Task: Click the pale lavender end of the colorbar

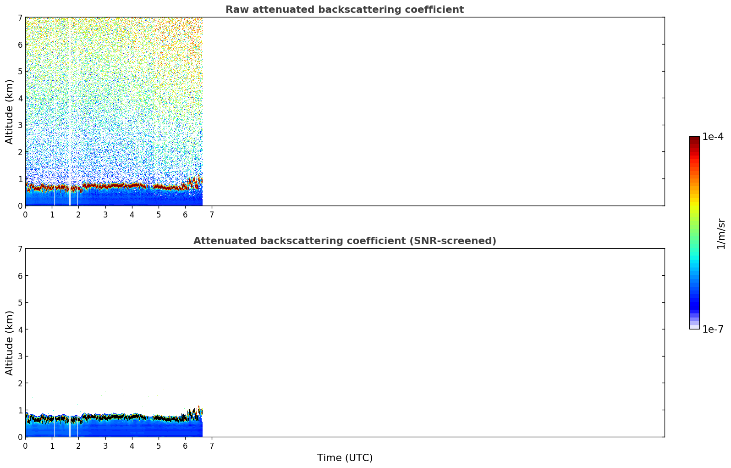Action: pos(694,326)
